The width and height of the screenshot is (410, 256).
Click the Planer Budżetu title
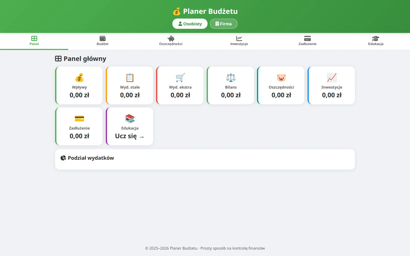210,11
